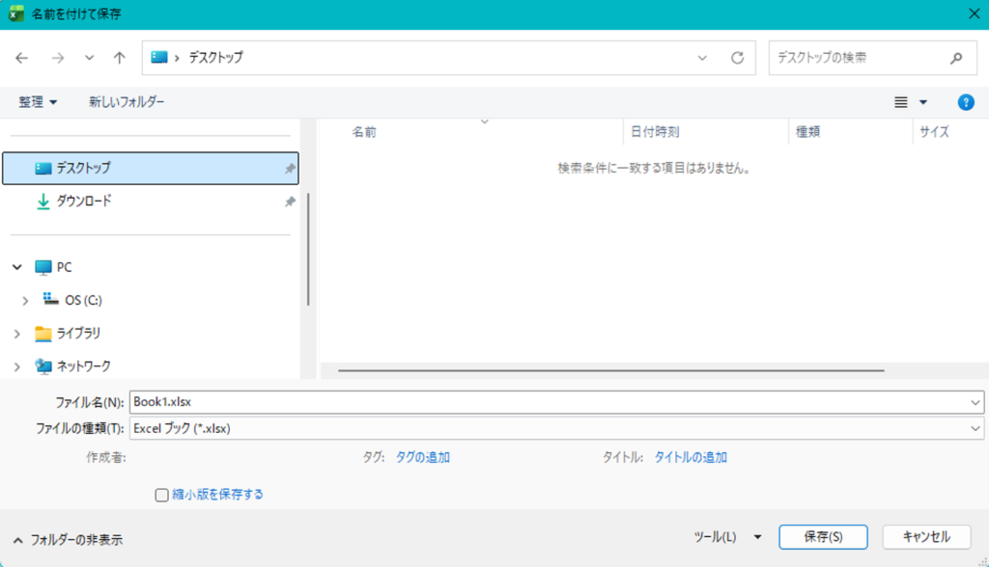The image size is (989, 567).
Task: Click the search magnifier icon
Action: point(956,58)
